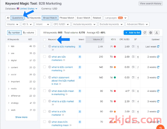
Task: Open the Advanced filters dropdown
Action: [x=137, y=24]
